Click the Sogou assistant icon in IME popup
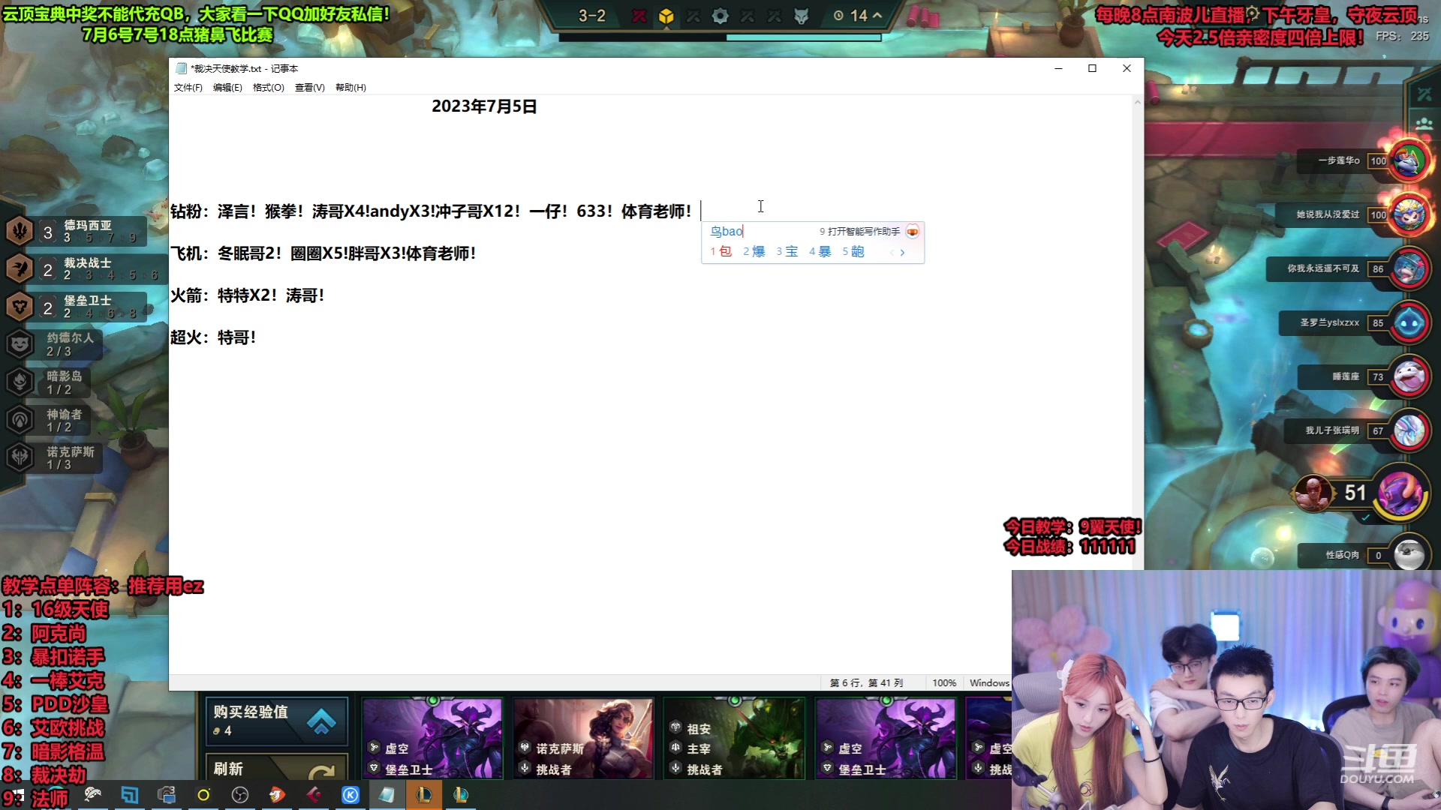 coord(913,232)
